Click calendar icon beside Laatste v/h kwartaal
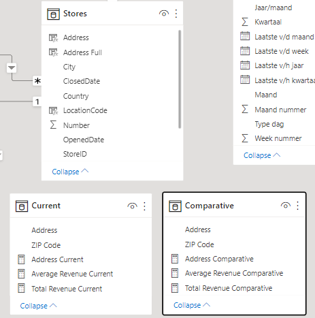Image resolution: width=315 pixels, height=318 pixels. (245, 80)
